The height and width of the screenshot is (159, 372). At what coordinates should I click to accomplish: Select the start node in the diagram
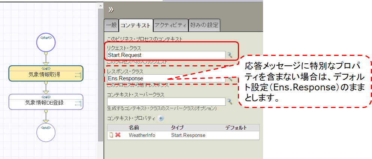click(46, 43)
